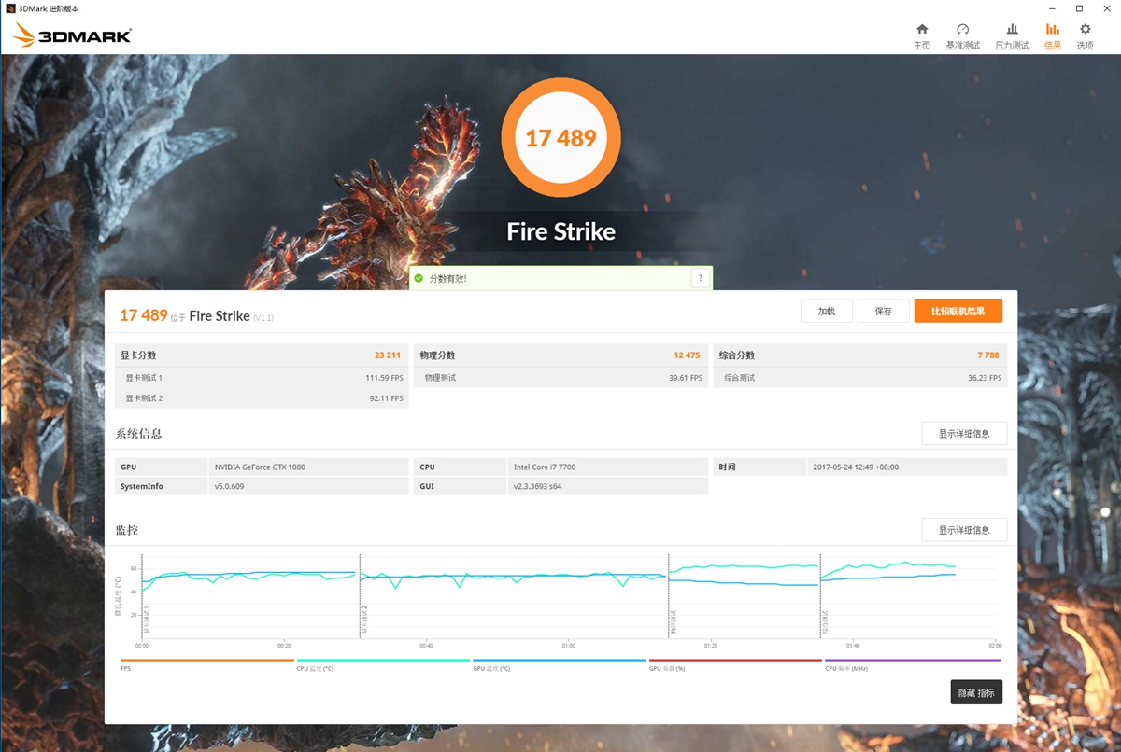
Task: Select the 物理测试 39.61 FPS row
Action: click(x=560, y=378)
